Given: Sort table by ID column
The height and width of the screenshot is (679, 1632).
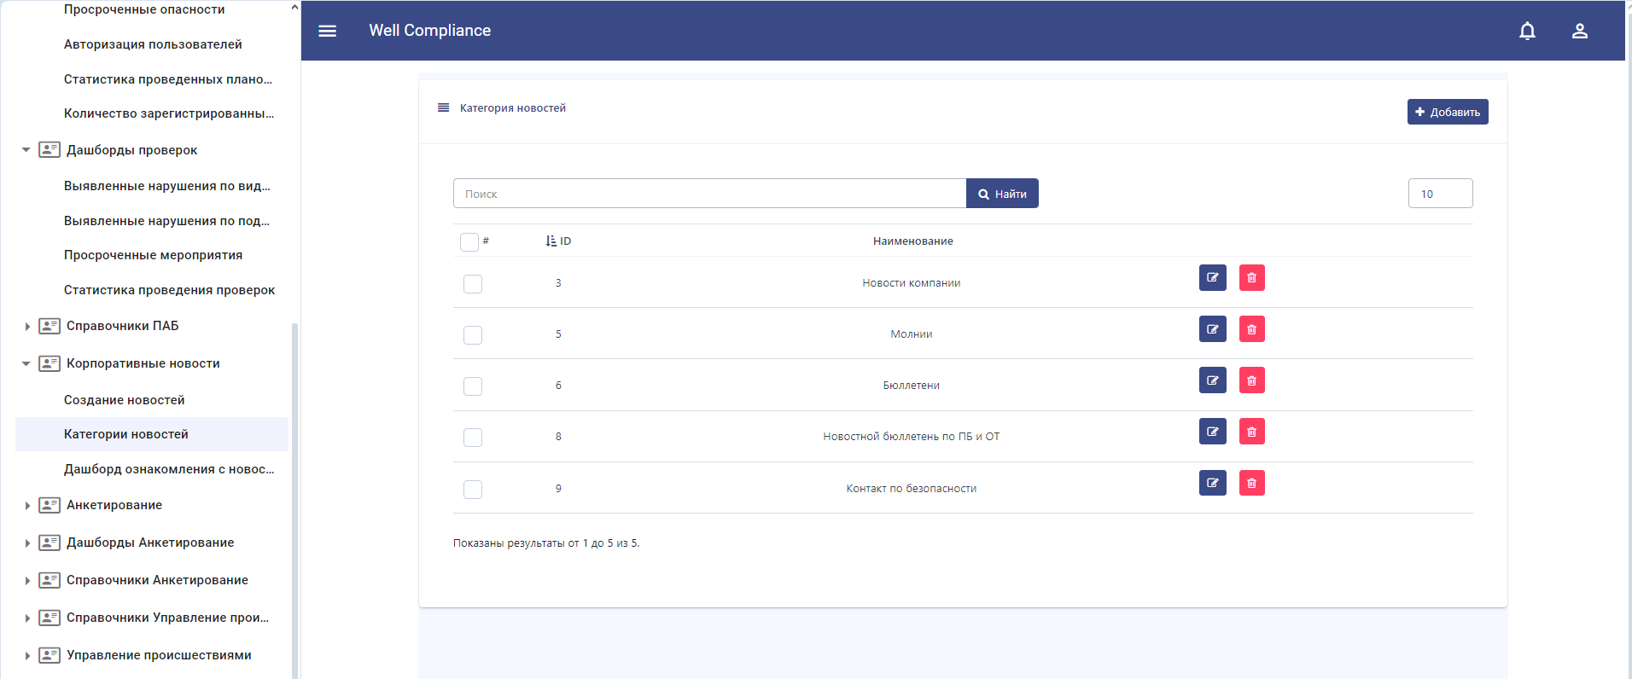Looking at the screenshot, I should pyautogui.click(x=558, y=241).
